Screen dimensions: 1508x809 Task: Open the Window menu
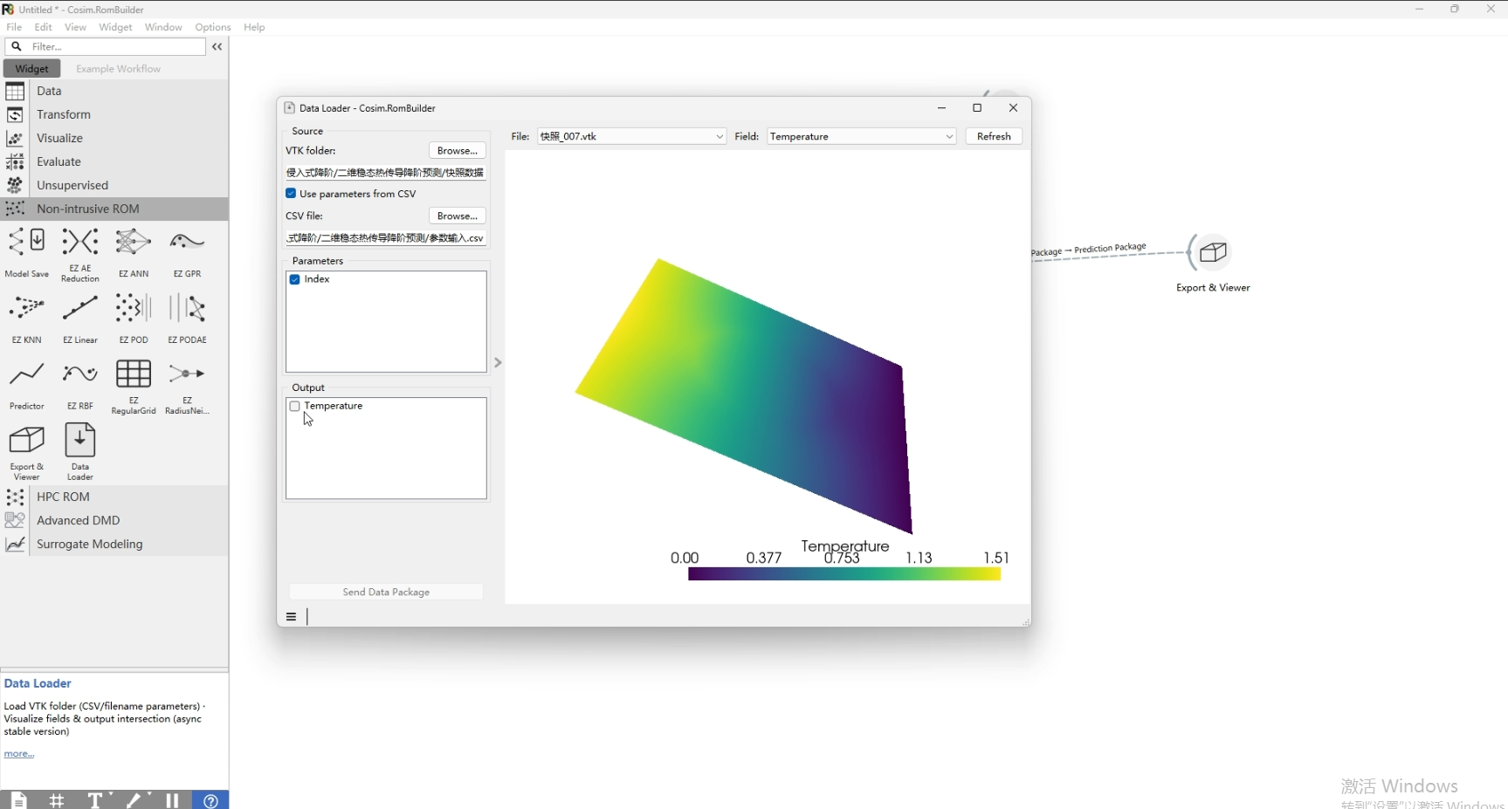pyautogui.click(x=163, y=27)
